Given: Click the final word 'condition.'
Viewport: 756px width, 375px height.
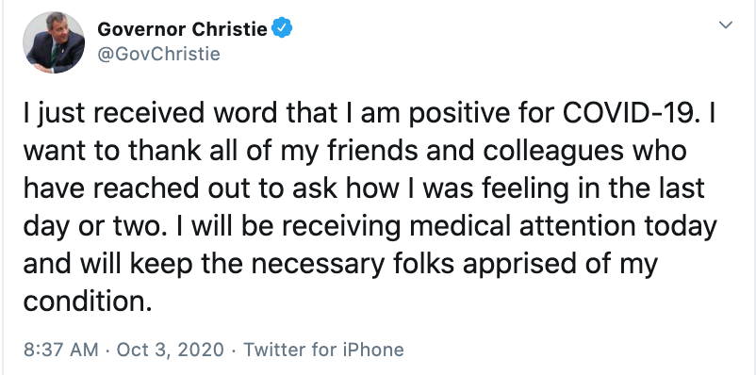Looking at the screenshot, I should 88,302.
